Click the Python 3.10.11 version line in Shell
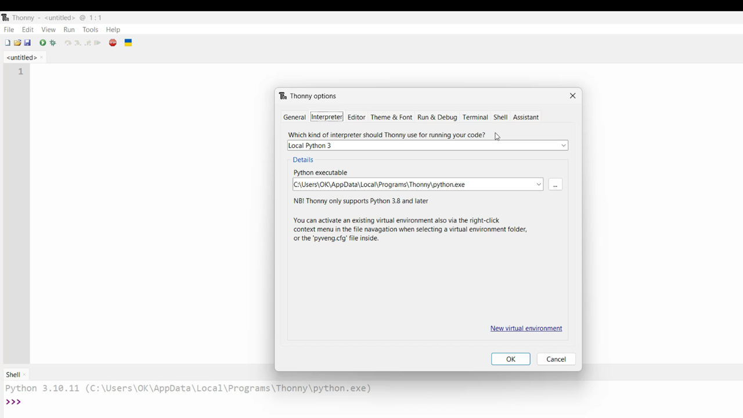 tap(187, 388)
